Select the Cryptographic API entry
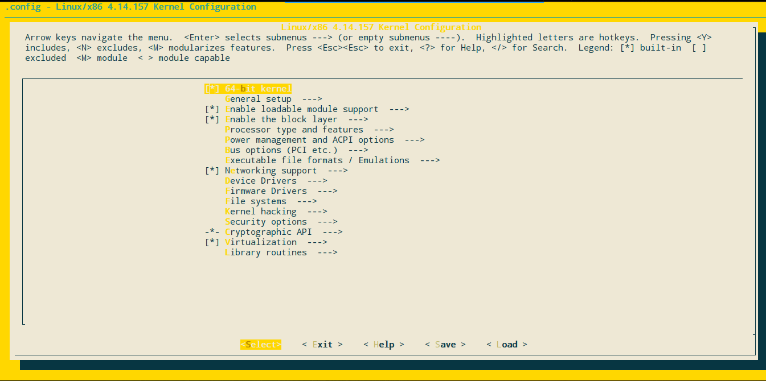 tap(268, 231)
